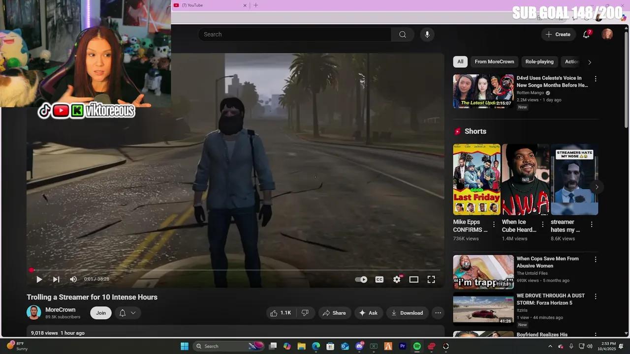Share the video

(334, 313)
